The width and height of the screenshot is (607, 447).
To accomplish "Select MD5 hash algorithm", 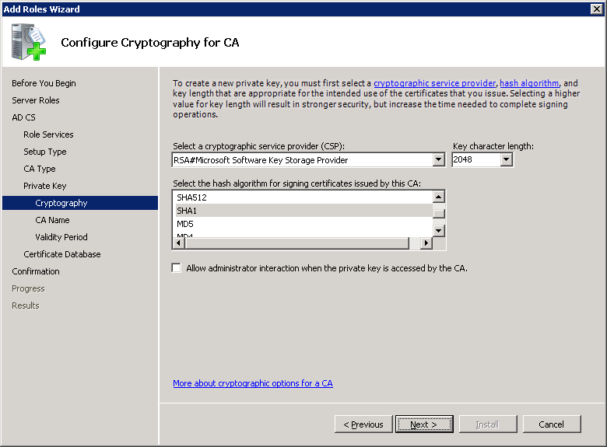I will tap(303, 224).
